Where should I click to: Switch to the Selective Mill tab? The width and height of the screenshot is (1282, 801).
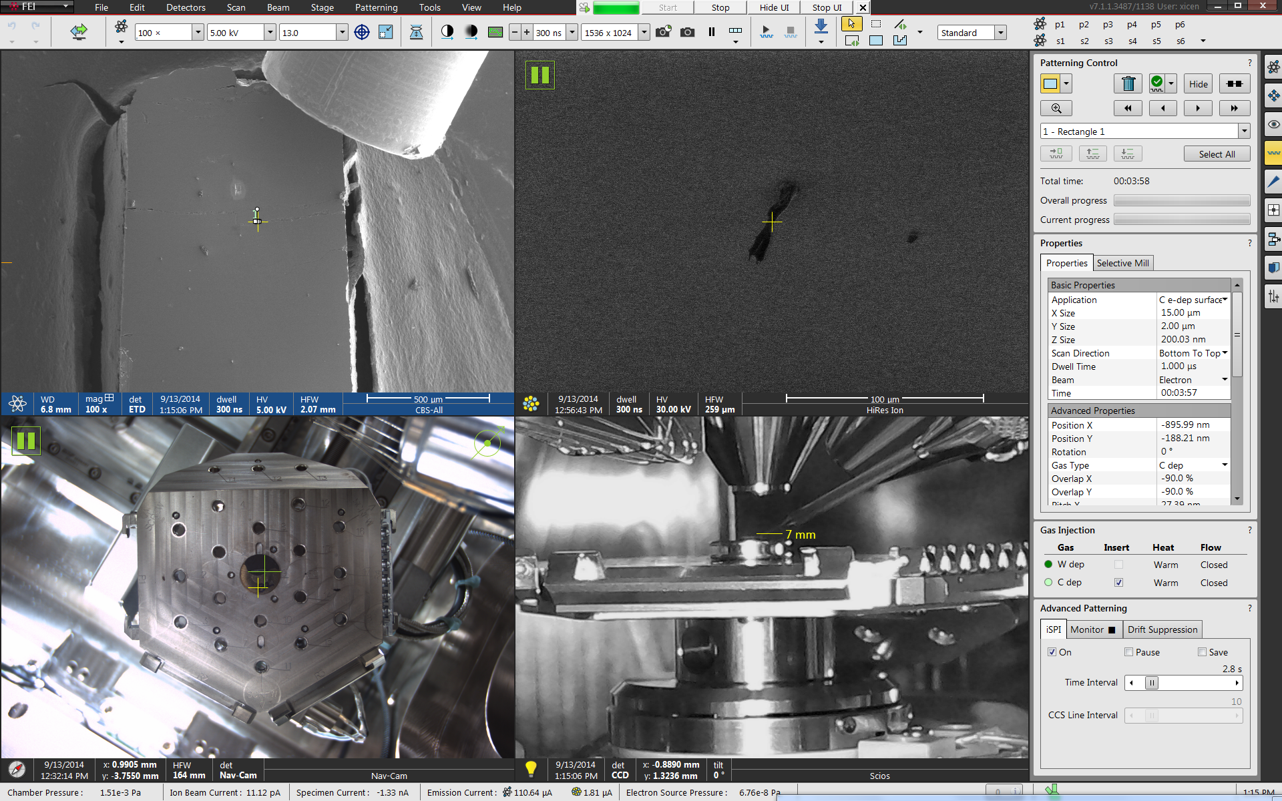point(1122,263)
